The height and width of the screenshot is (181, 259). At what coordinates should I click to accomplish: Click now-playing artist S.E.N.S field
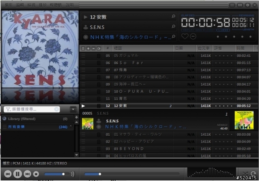tap(129, 27)
